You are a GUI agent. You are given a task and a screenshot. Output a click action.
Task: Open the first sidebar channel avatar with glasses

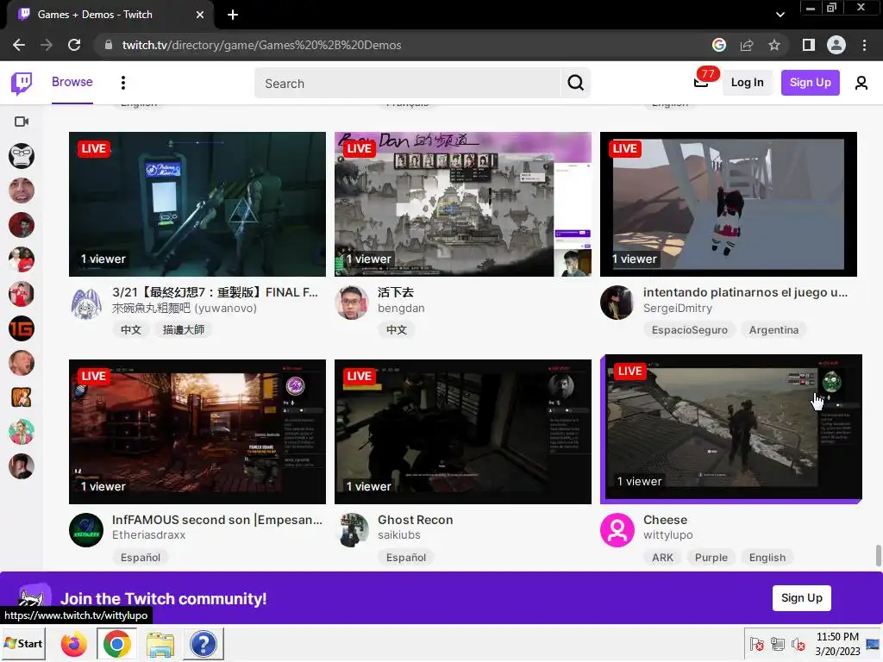22,156
